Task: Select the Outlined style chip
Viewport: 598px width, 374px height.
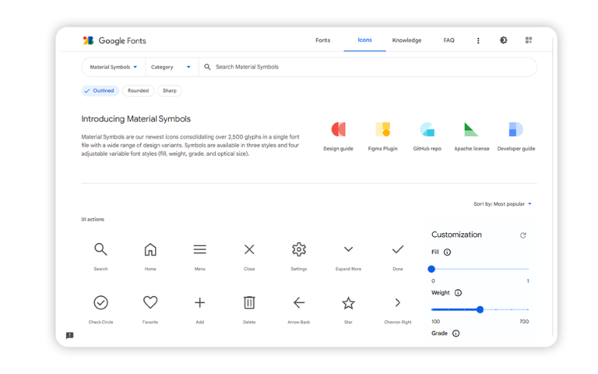Action: pyautogui.click(x=100, y=91)
